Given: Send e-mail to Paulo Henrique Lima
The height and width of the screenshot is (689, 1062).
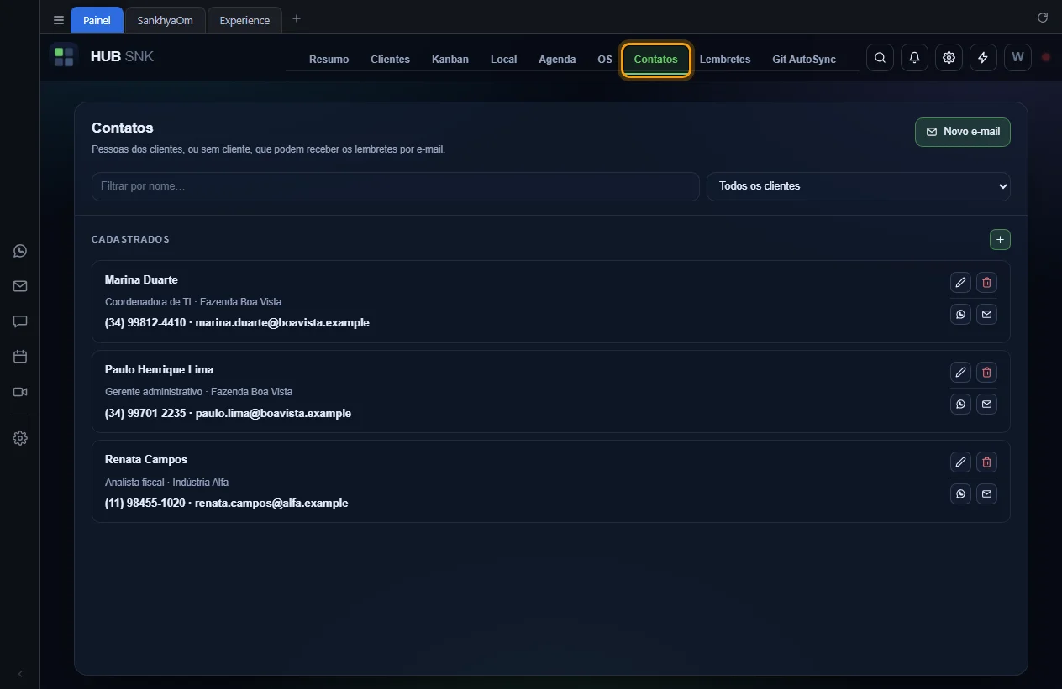Looking at the screenshot, I should tap(987, 404).
